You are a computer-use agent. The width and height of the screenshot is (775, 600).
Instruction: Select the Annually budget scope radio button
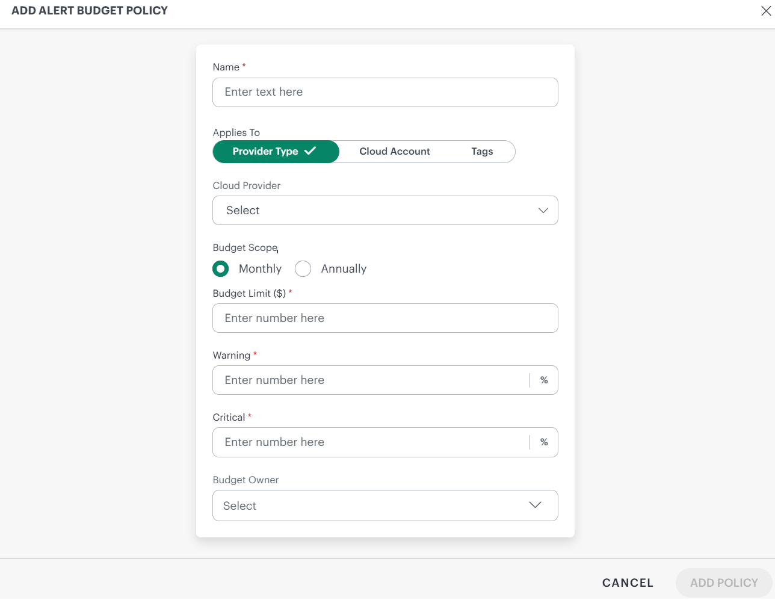[x=303, y=268]
